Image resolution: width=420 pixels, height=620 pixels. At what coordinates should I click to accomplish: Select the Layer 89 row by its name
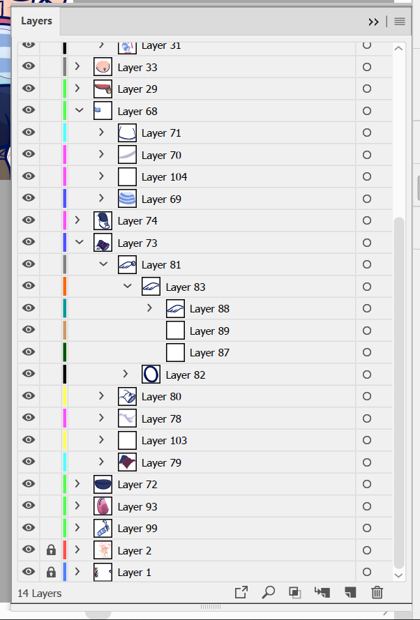pyautogui.click(x=209, y=331)
